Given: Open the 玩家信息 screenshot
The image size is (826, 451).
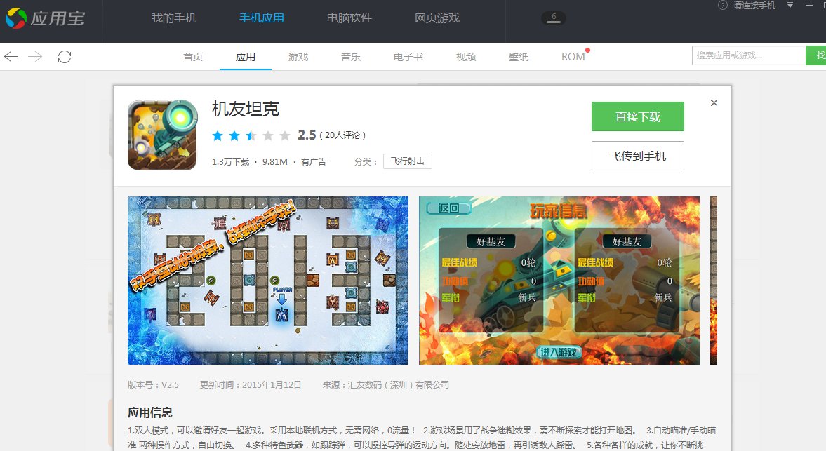Looking at the screenshot, I should 559,281.
